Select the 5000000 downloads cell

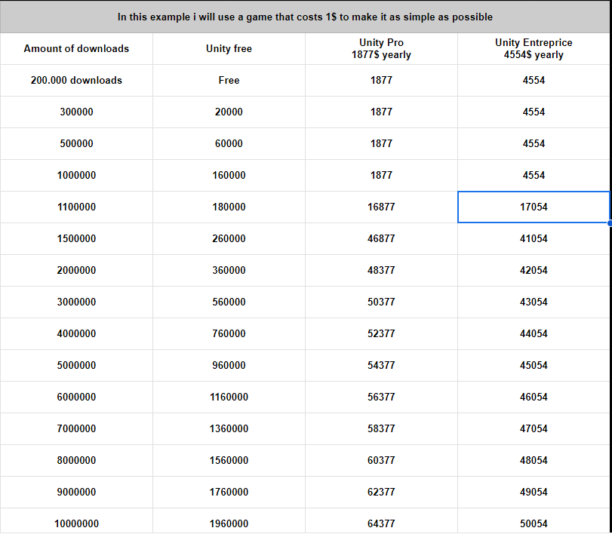pos(76,365)
